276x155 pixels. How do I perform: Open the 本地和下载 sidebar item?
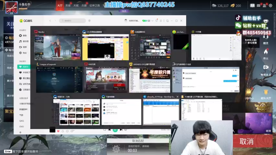point(24,72)
